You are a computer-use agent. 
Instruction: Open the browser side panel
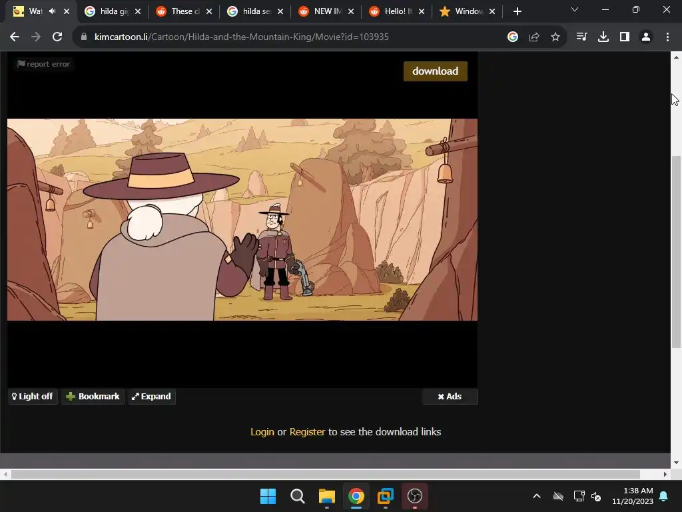(625, 37)
